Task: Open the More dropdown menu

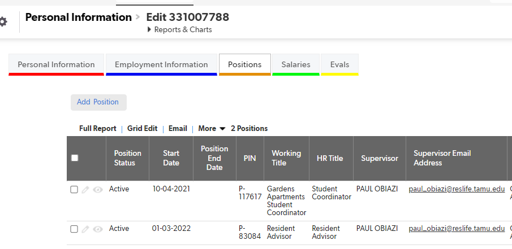Action: pos(212,128)
